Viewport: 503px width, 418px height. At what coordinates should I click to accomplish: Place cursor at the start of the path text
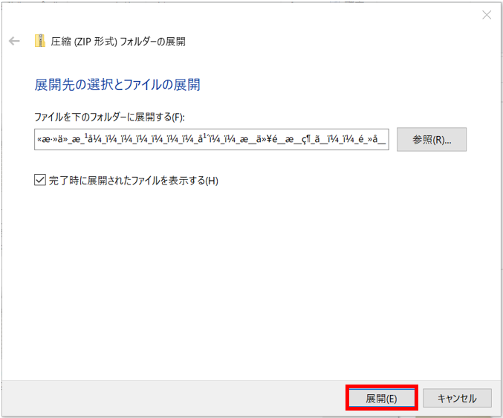click(x=36, y=139)
